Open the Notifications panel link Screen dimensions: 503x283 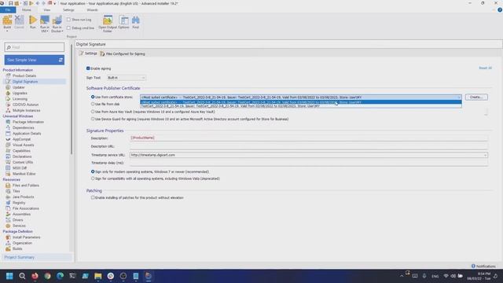click(483, 266)
